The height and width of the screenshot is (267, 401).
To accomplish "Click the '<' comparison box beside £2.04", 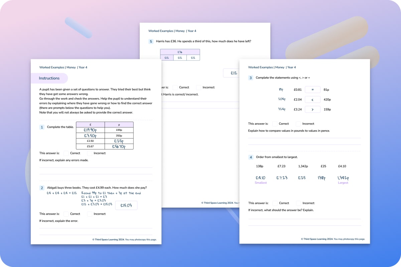I will tap(313, 99).
